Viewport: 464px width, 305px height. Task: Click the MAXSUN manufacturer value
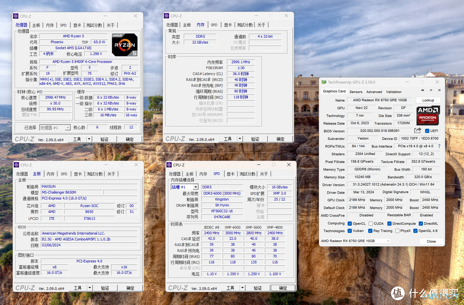pos(89,186)
